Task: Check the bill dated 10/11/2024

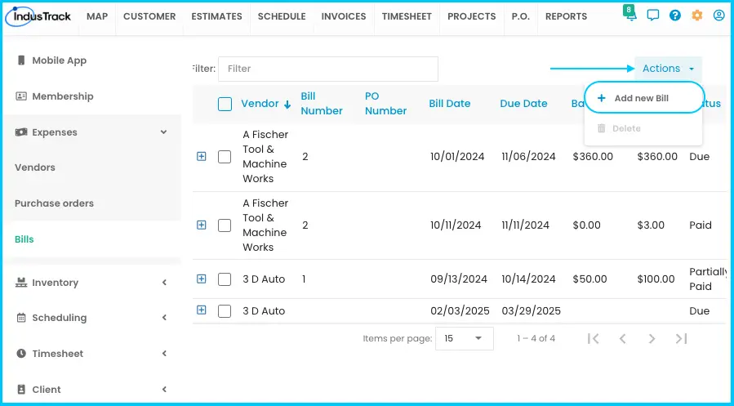Action: [225, 225]
